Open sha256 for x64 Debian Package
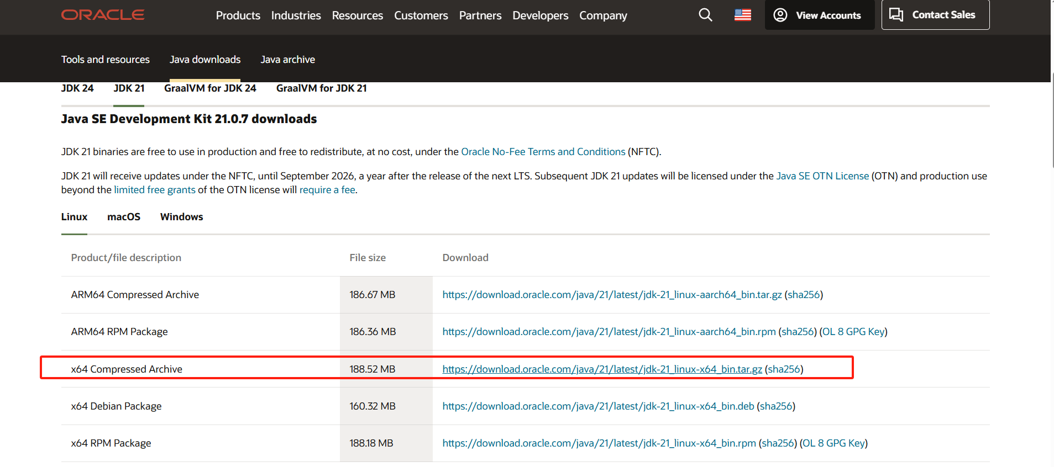 click(x=776, y=406)
